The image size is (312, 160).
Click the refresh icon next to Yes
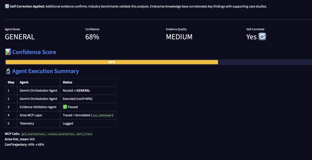click(x=262, y=37)
